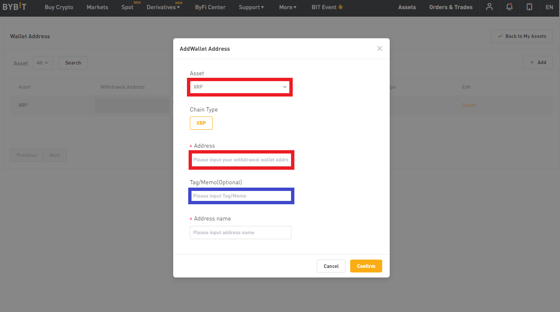
Task: Open the Buy Crypto menu
Action: tap(59, 7)
